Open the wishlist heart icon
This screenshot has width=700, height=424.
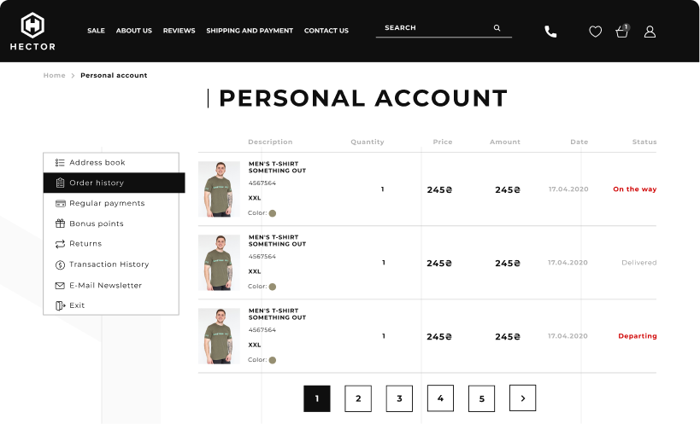[595, 32]
